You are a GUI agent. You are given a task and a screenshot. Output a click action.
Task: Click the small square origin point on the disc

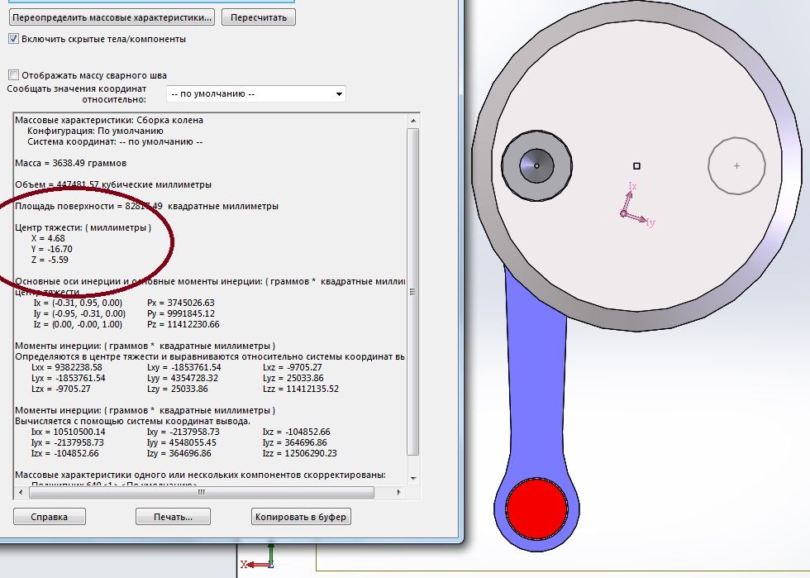(636, 166)
